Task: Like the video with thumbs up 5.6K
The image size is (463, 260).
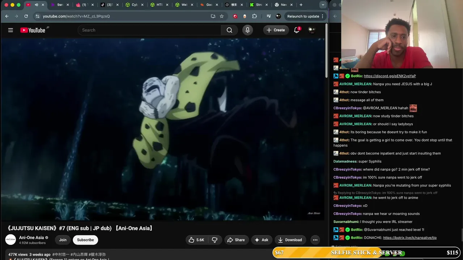Action: point(196,240)
